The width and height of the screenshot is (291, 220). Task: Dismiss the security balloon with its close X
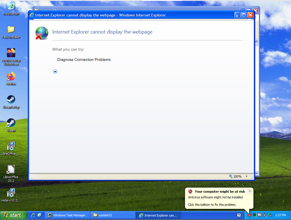tap(250, 191)
